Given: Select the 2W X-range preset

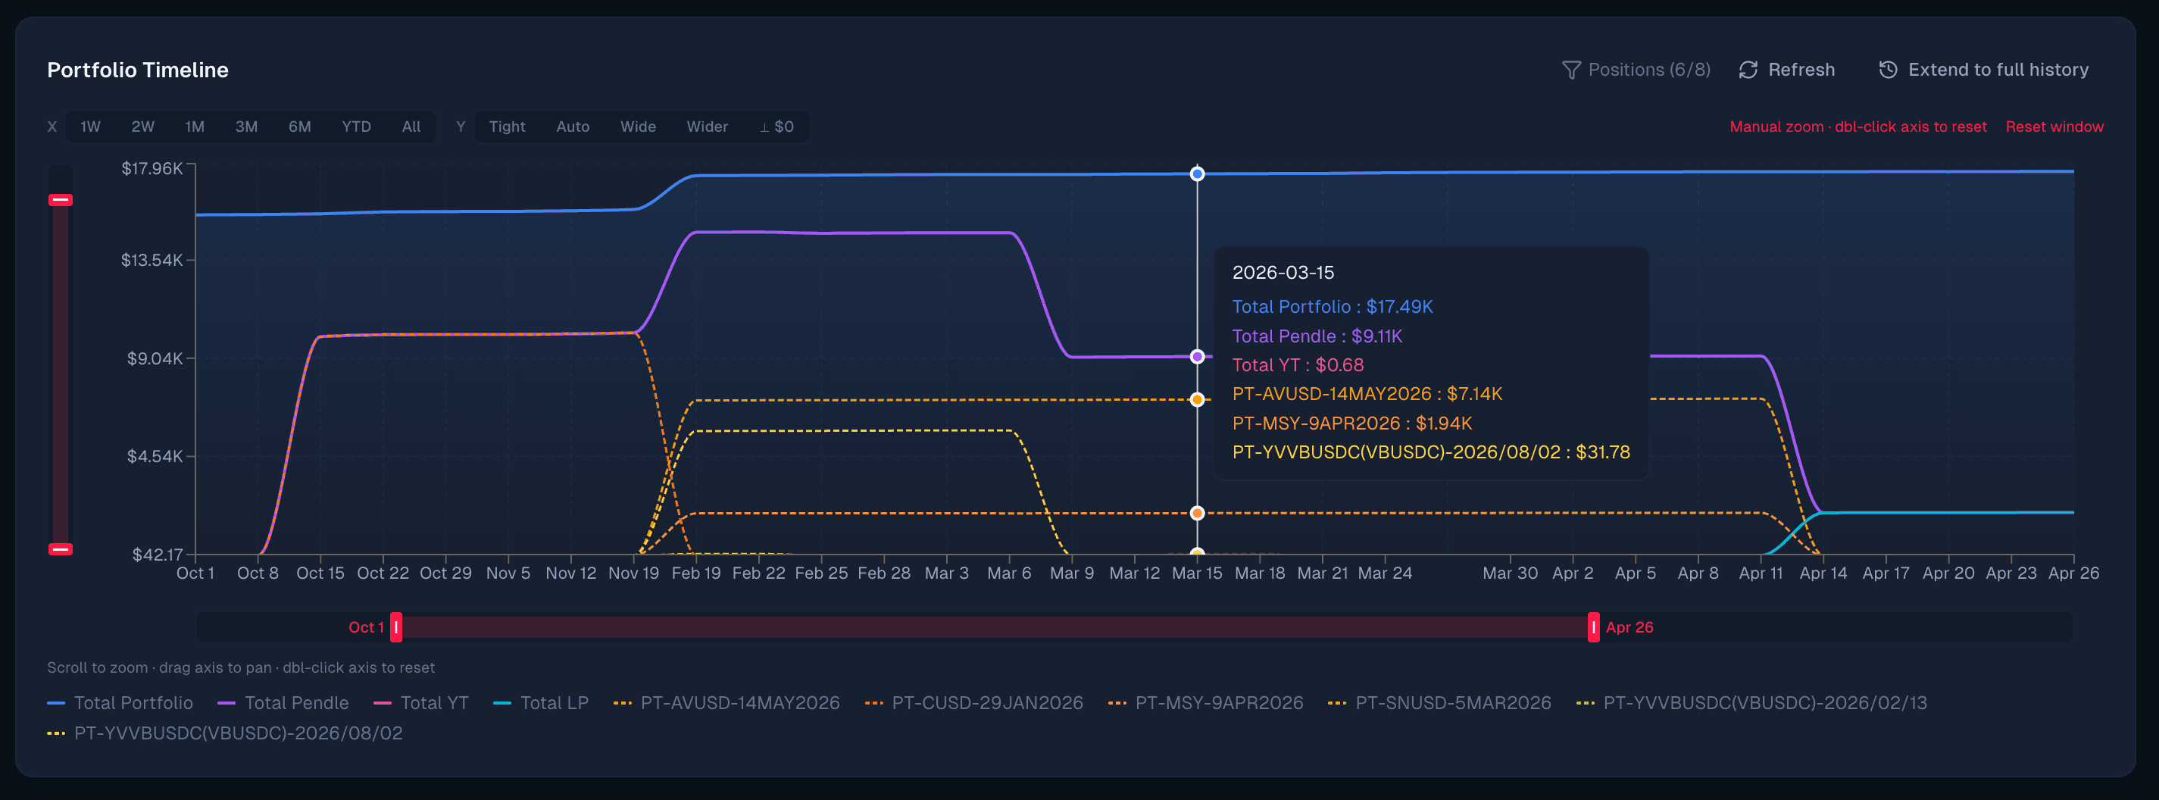Looking at the screenshot, I should point(142,127).
